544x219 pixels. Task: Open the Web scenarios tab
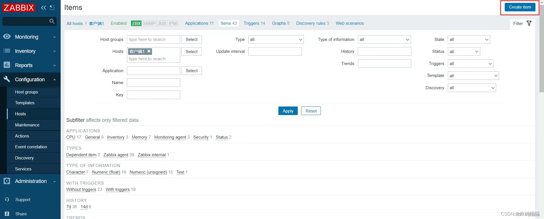click(x=350, y=23)
